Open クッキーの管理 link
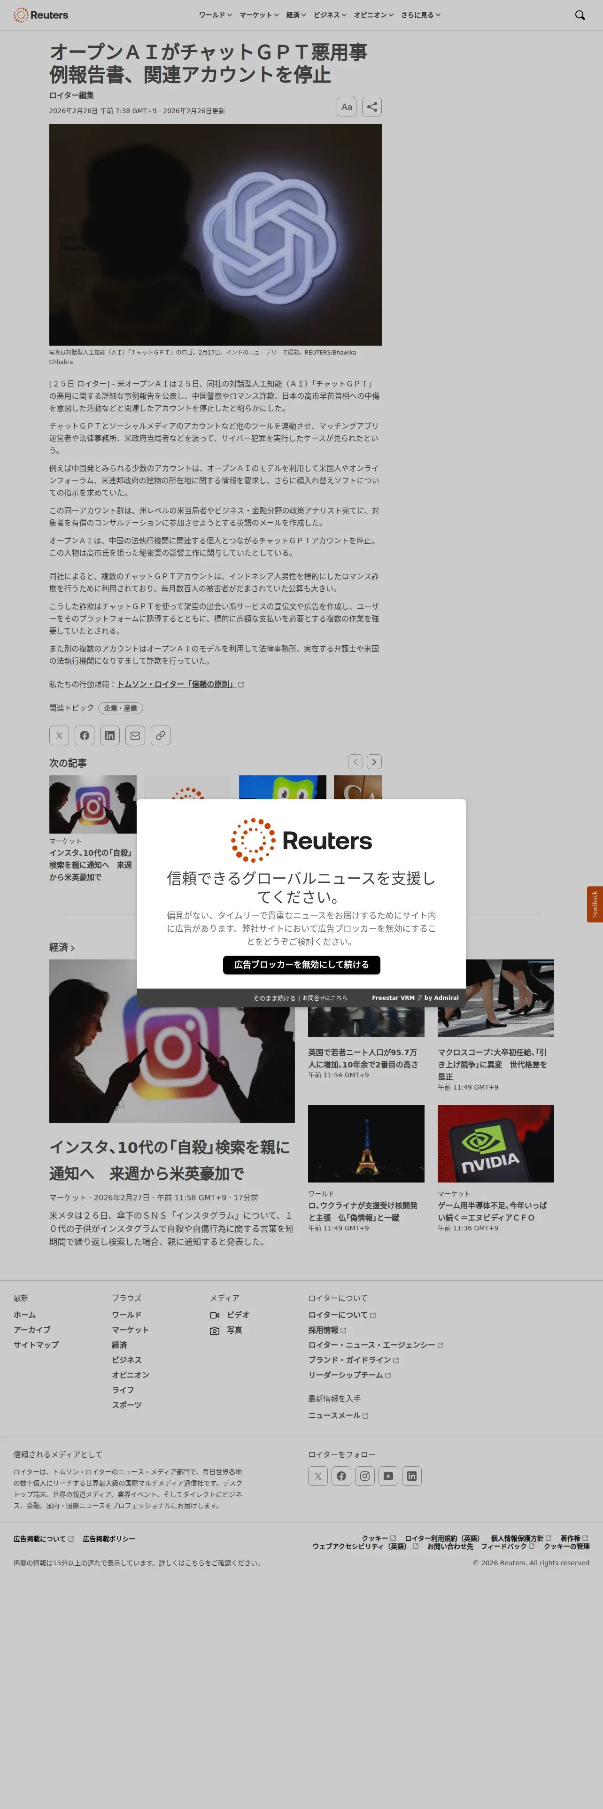 566,1546
